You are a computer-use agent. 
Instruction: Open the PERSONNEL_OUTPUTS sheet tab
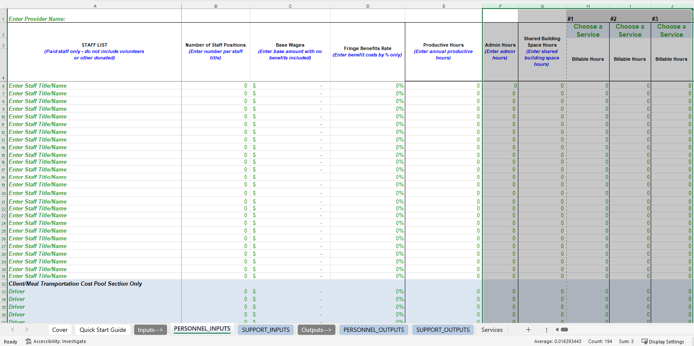[374, 330]
